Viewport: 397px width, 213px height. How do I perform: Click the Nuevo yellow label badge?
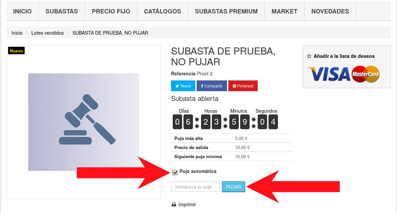[16, 51]
